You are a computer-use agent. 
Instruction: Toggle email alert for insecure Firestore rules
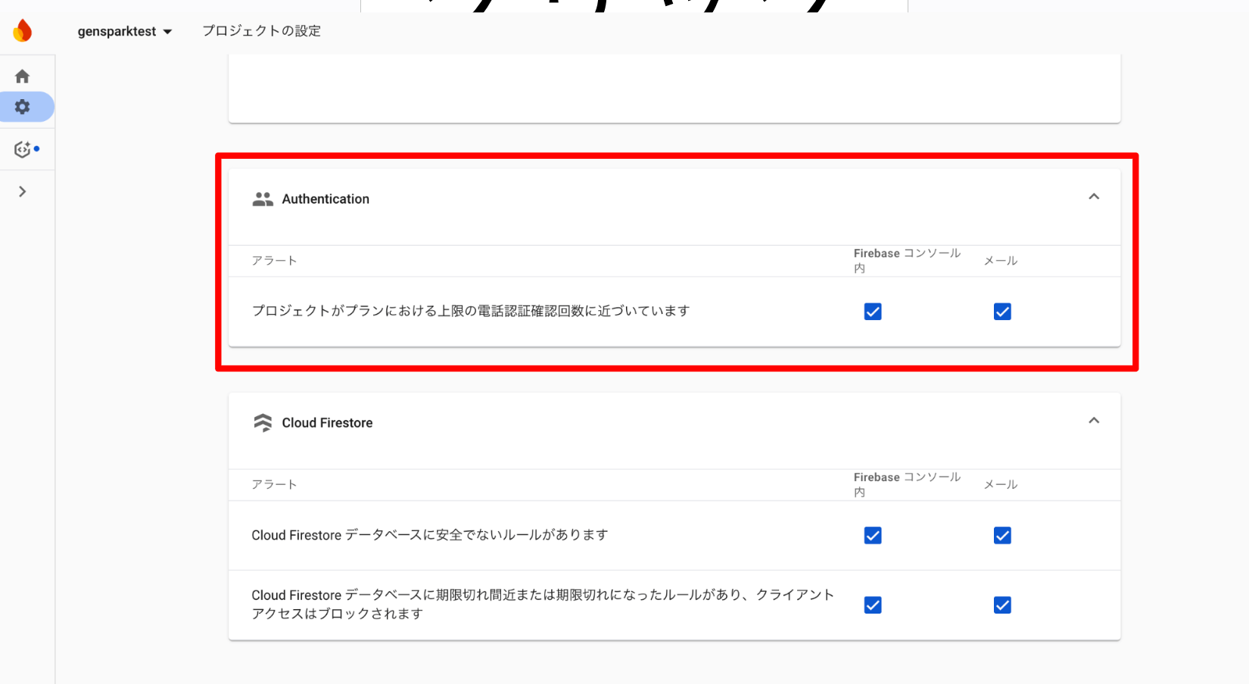1002,536
